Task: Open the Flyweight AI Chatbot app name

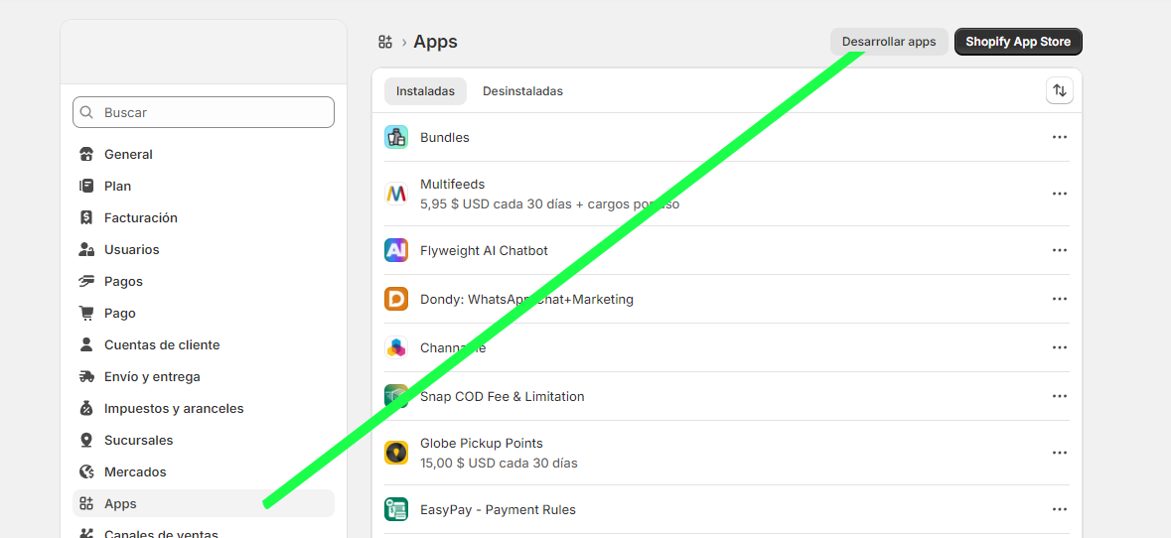Action: pos(484,251)
